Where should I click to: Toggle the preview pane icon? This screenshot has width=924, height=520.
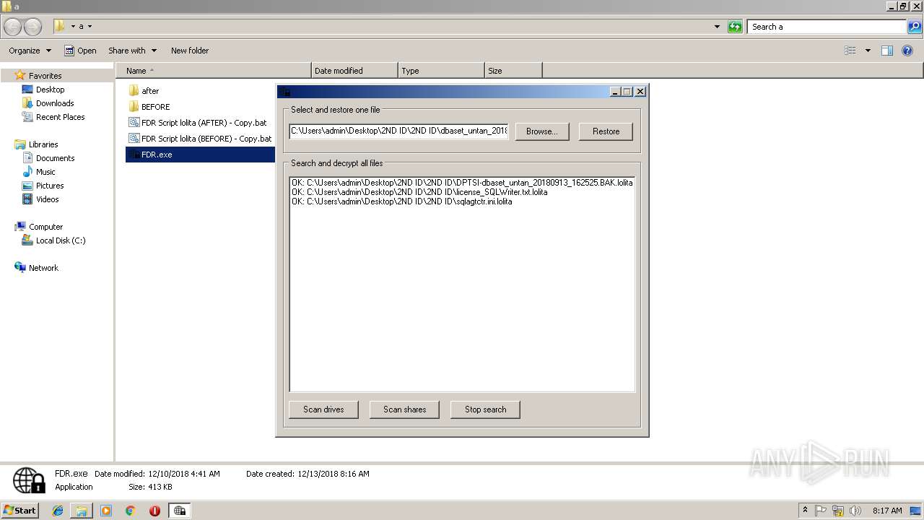tap(887, 51)
